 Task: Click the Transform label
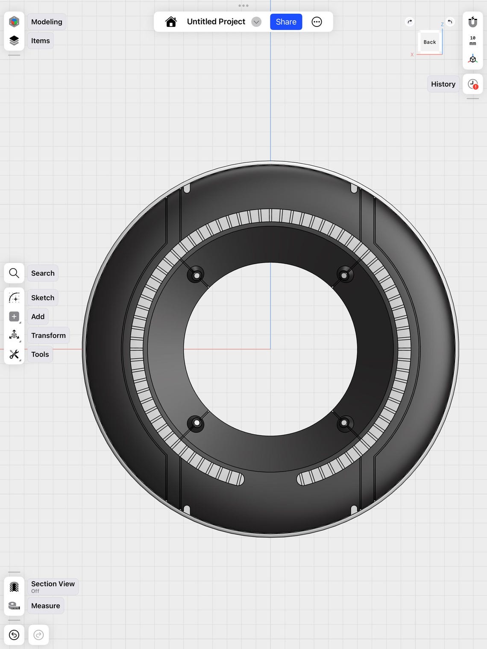point(48,335)
